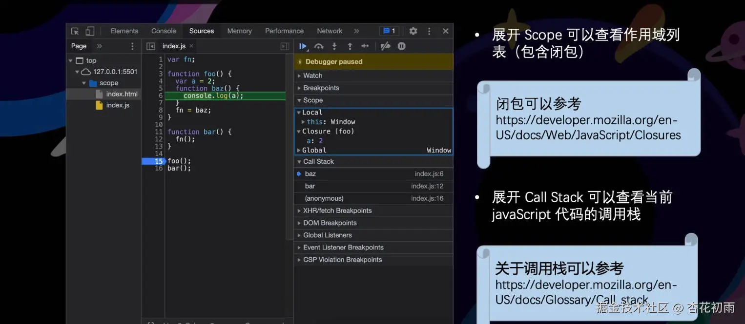Image resolution: width=745 pixels, height=324 pixels.
Task: Toggle the navigator sidebar icon beside index.js tab
Action: coord(151,46)
